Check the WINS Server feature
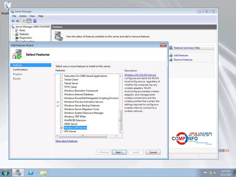The height and width of the screenshot is (177, 236). pos(61,124)
